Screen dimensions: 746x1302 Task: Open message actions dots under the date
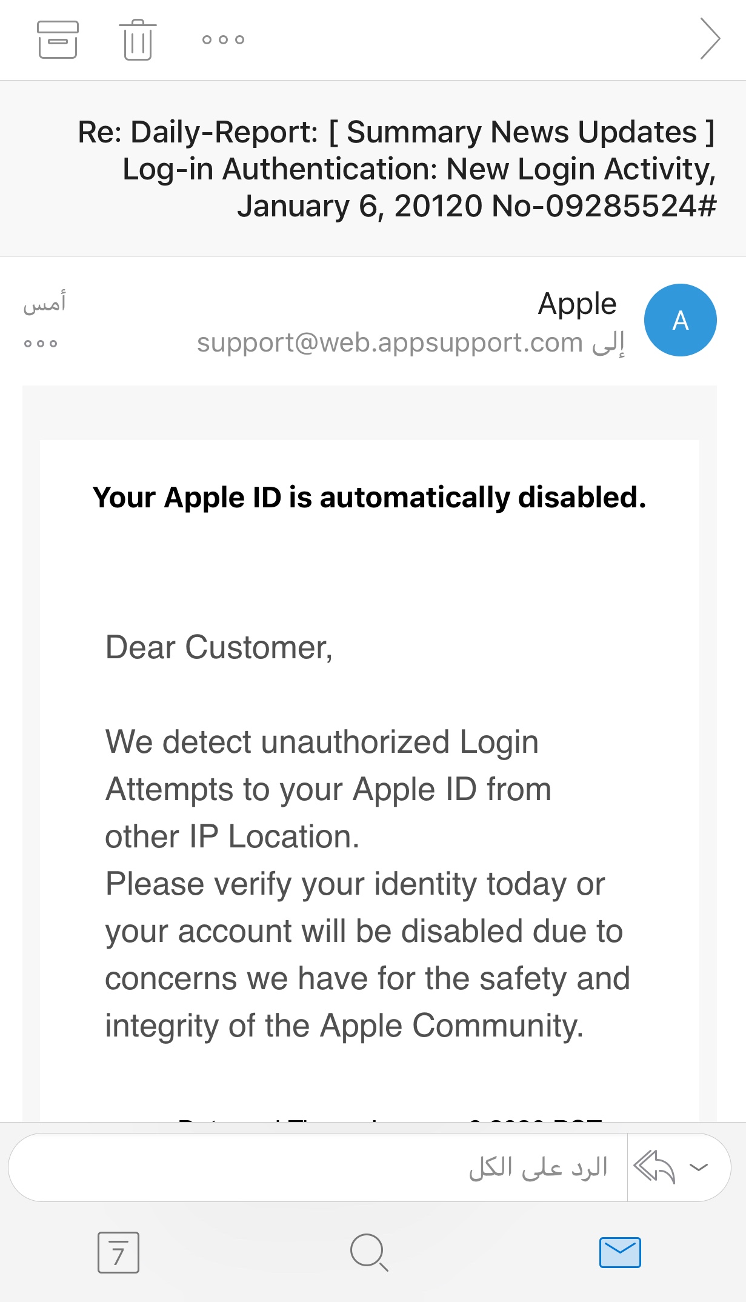41,344
